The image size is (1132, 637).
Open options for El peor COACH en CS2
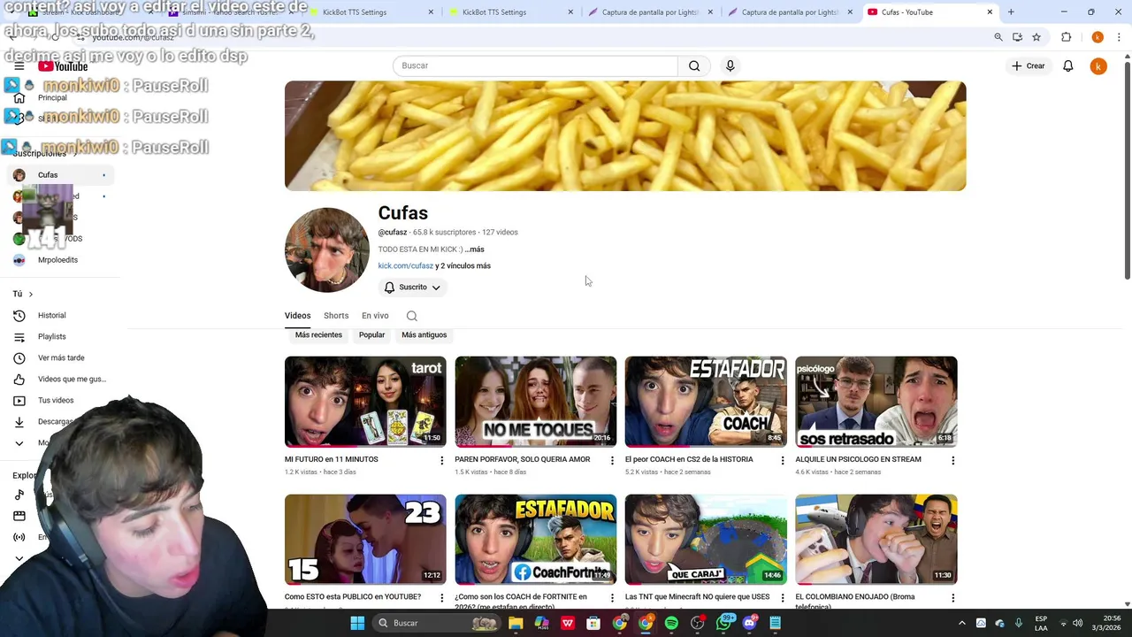tap(783, 460)
